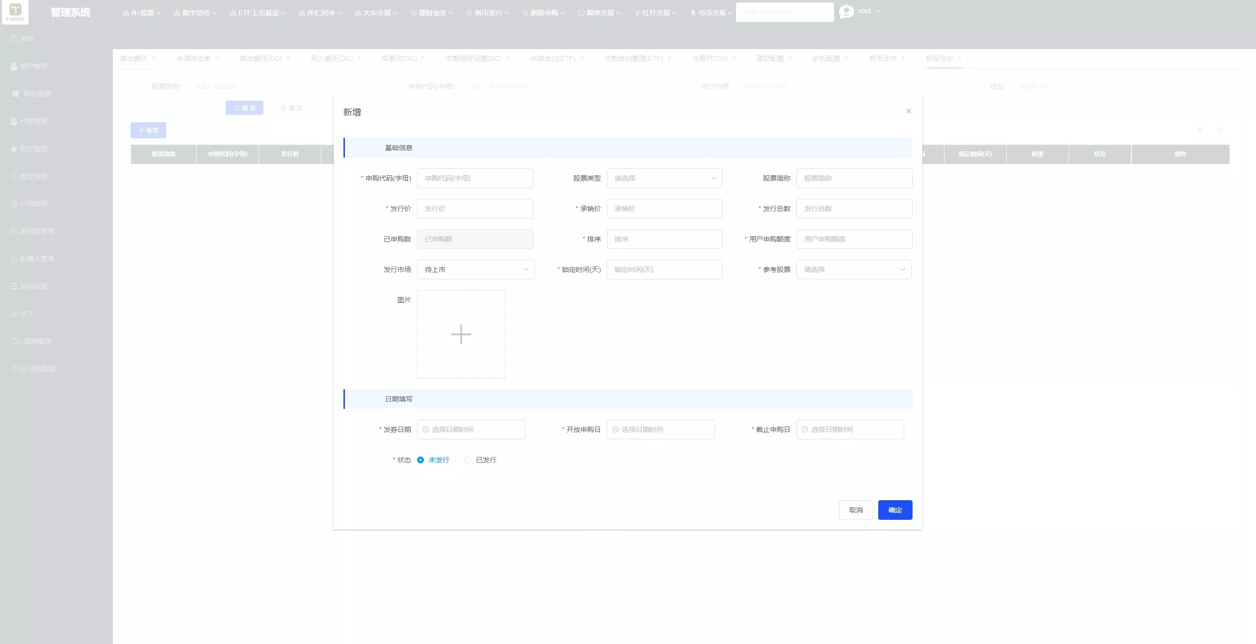Click the 首页 home icon in sidebar
Screen dimensions: 1256x644
click(14, 39)
